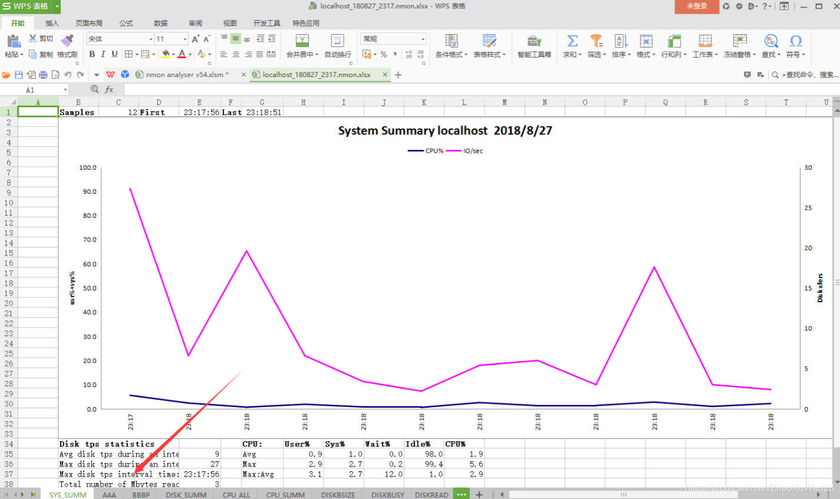Select the DISK_SUMM sheet tab

coord(186,495)
